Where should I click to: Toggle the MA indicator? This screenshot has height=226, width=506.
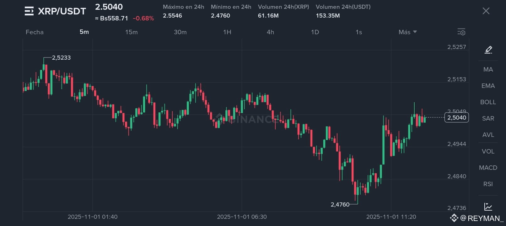point(488,69)
